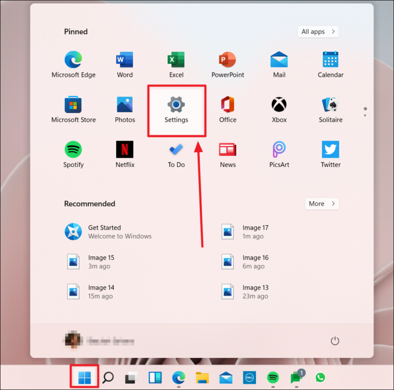
Task: Open the Photos app
Action: [125, 109]
